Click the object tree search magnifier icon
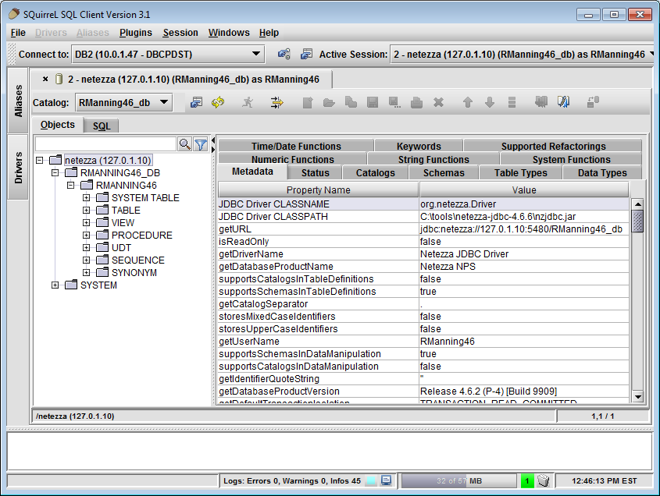 184,144
